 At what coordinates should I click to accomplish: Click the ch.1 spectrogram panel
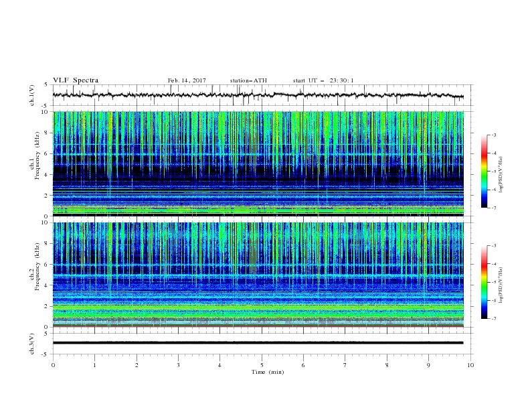[x=258, y=163]
